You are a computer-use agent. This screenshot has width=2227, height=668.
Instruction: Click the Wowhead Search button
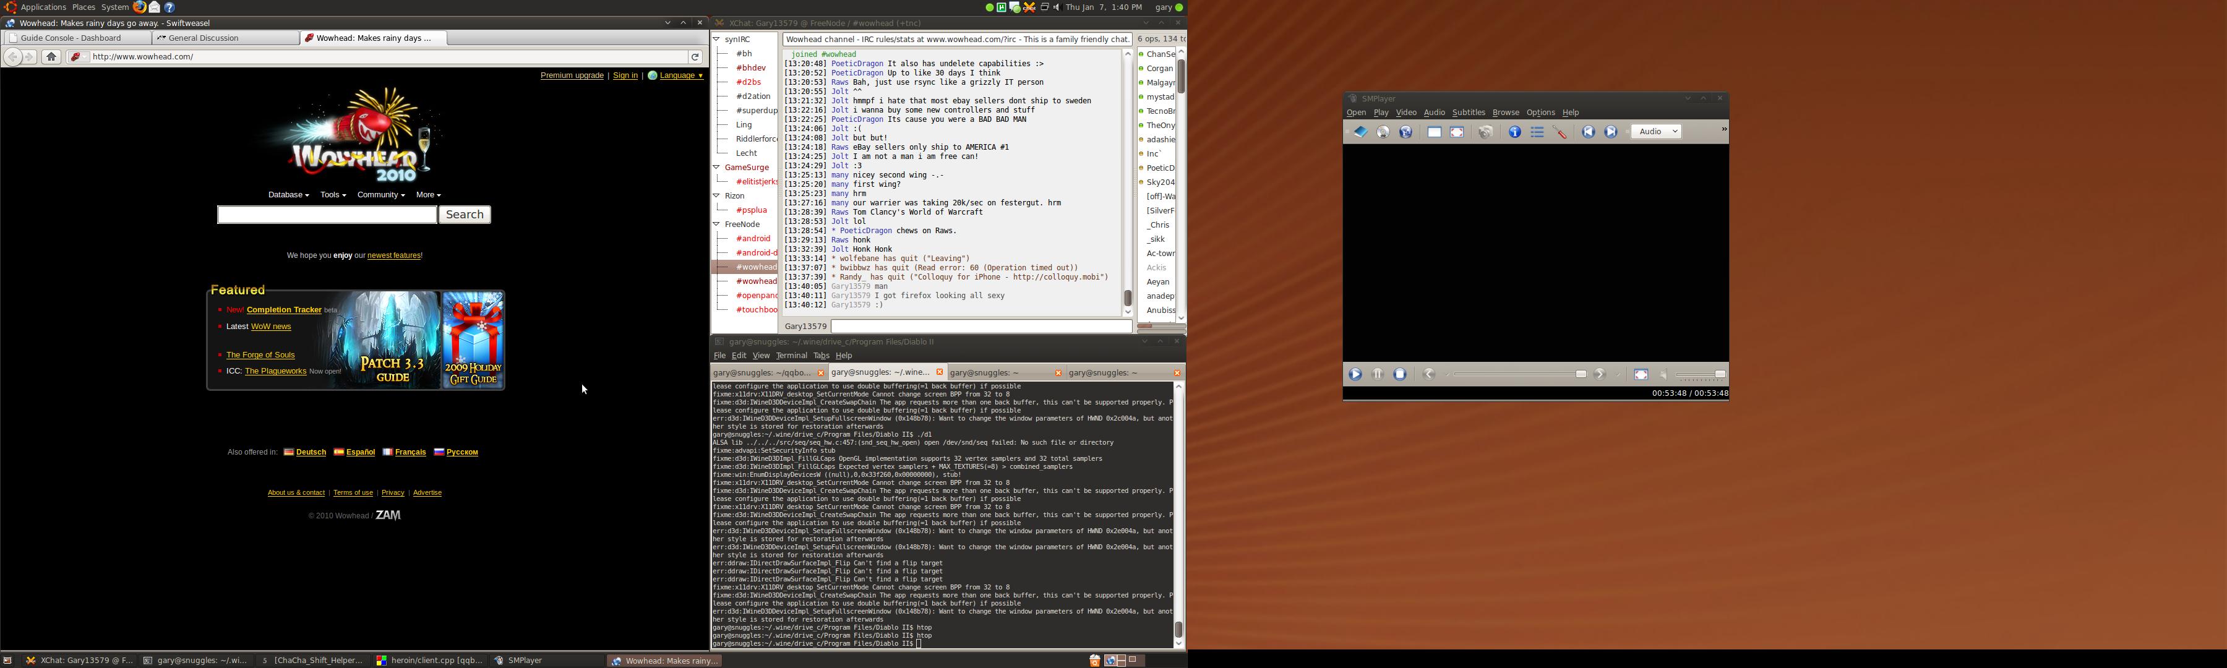tap(464, 214)
